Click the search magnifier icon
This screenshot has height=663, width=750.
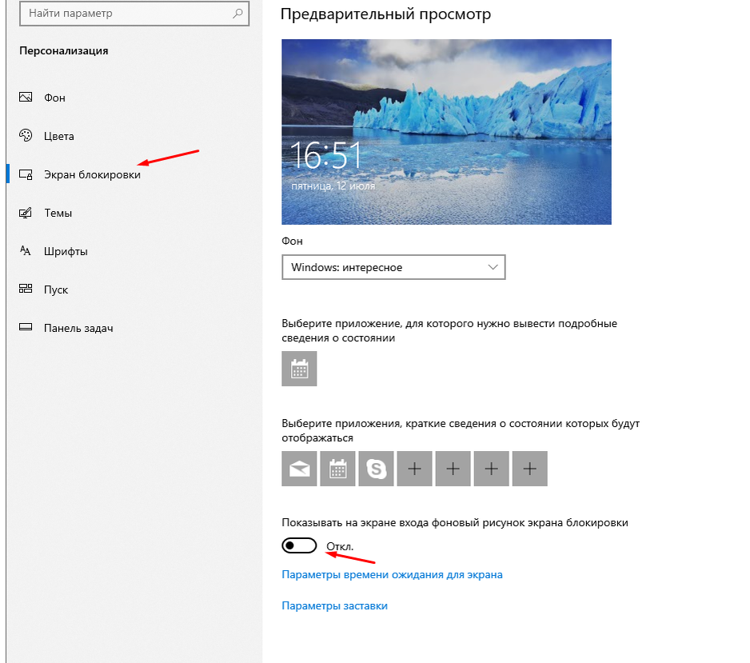237,14
